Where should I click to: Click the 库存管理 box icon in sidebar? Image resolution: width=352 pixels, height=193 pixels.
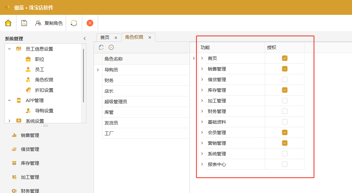[14, 163]
